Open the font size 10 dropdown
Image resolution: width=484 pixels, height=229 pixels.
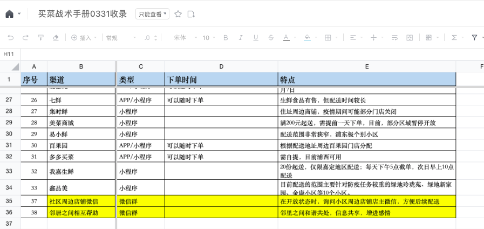point(209,38)
